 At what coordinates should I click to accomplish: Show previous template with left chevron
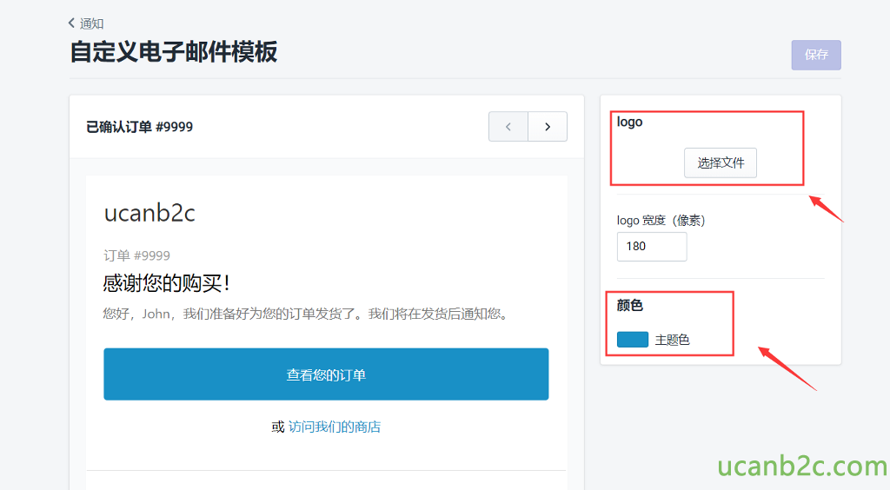coord(508,127)
